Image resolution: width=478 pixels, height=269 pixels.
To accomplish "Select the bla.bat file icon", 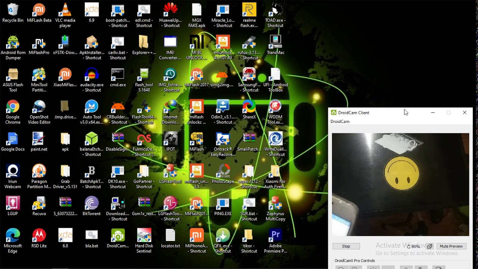I will (x=91, y=238).
